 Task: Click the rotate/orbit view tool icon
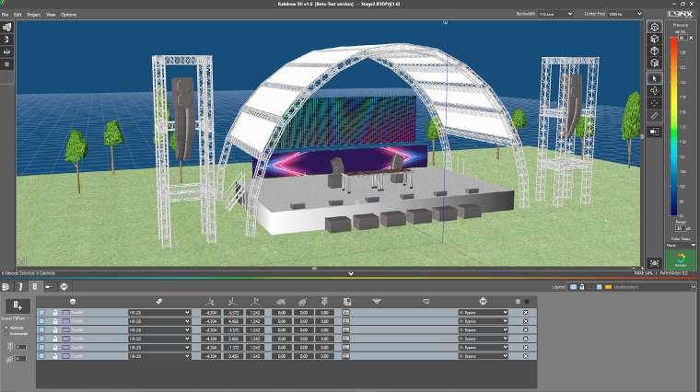pyautogui.click(x=654, y=90)
